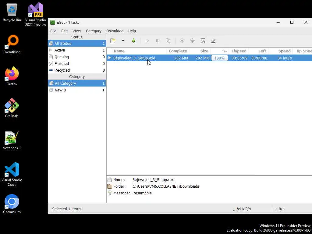Open the Help menu
The width and height of the screenshot is (312, 234).
click(132, 31)
